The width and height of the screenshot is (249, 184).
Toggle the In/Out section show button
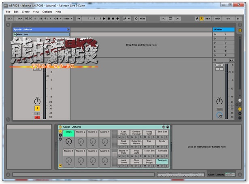coord(240,100)
